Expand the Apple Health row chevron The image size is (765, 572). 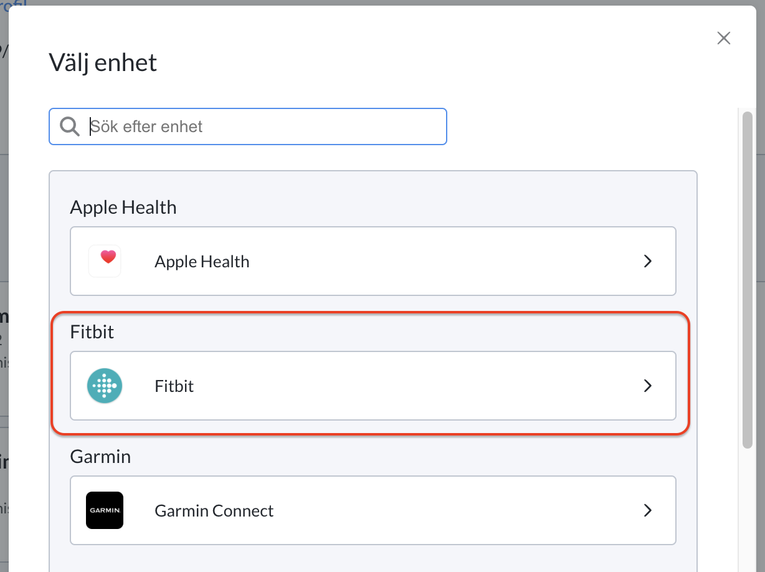pyautogui.click(x=648, y=261)
